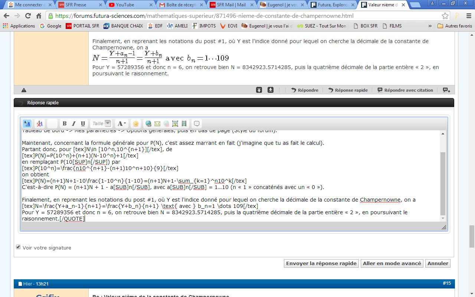The image size is (475, 297).
Task: Go back with the browser back arrow
Action: pos(6,16)
